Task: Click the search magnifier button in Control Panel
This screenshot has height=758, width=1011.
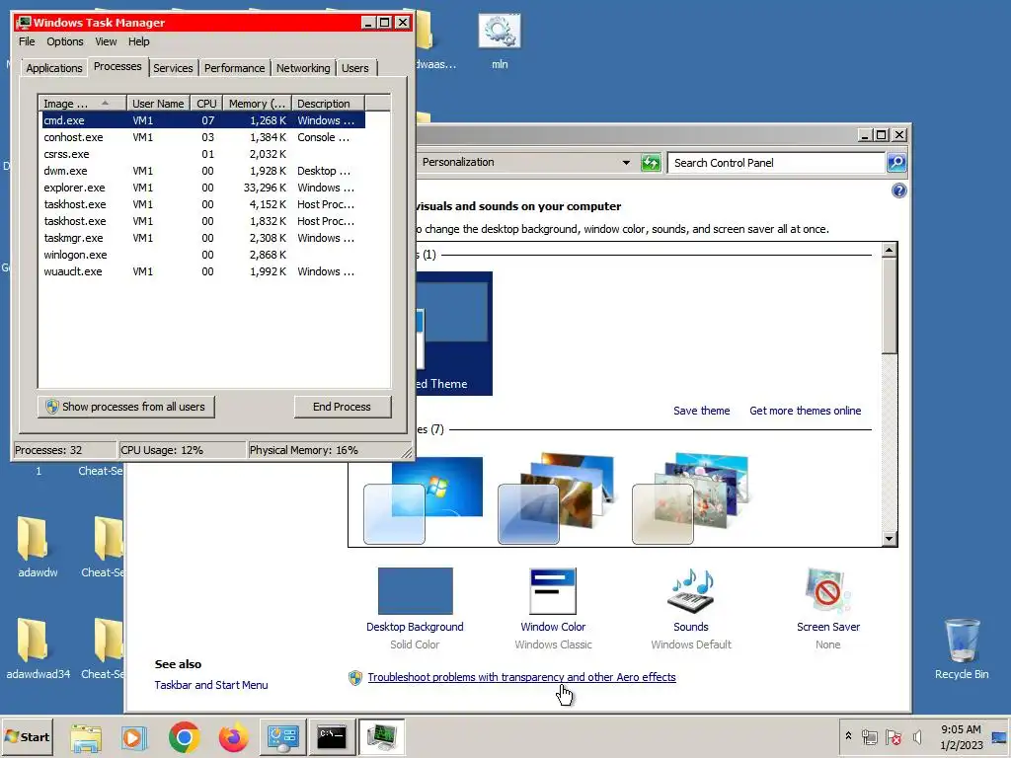Action: [896, 163]
